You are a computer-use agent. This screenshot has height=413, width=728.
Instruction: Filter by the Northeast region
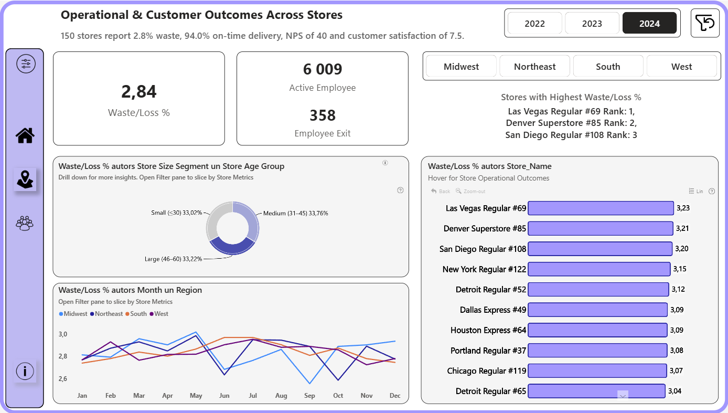tap(534, 67)
